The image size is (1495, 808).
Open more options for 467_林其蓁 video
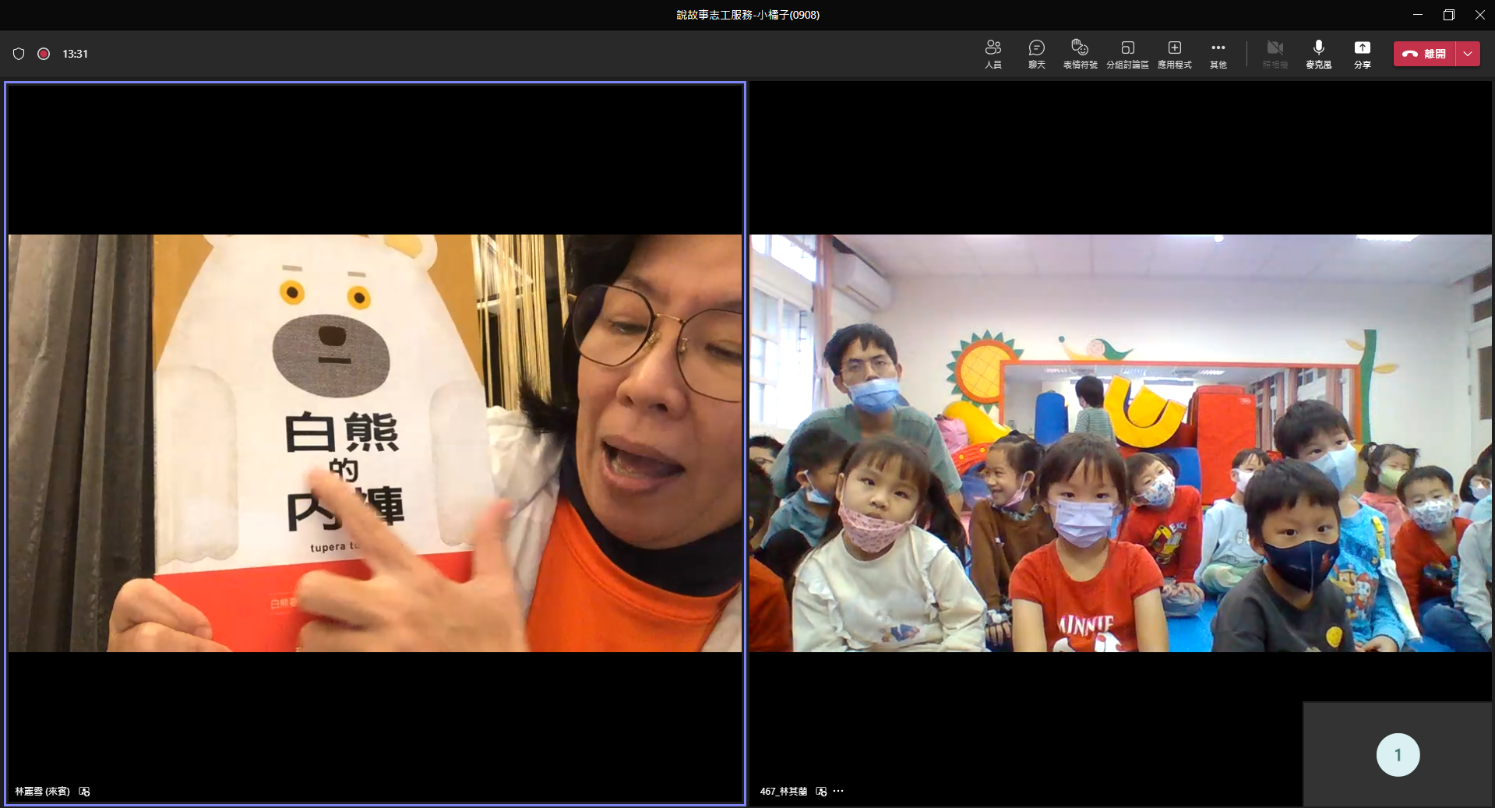[x=838, y=791]
